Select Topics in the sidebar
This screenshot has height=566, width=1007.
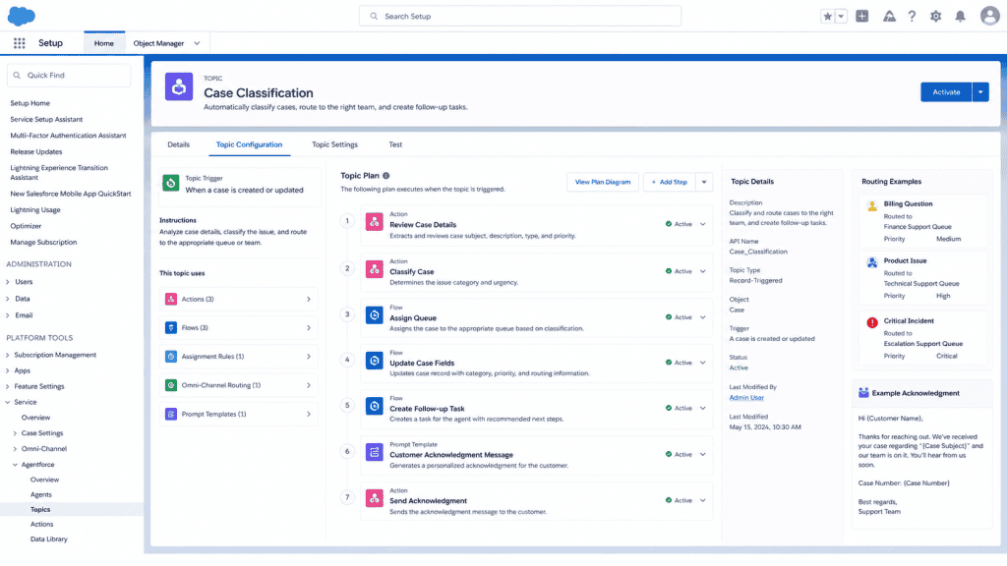coord(39,510)
